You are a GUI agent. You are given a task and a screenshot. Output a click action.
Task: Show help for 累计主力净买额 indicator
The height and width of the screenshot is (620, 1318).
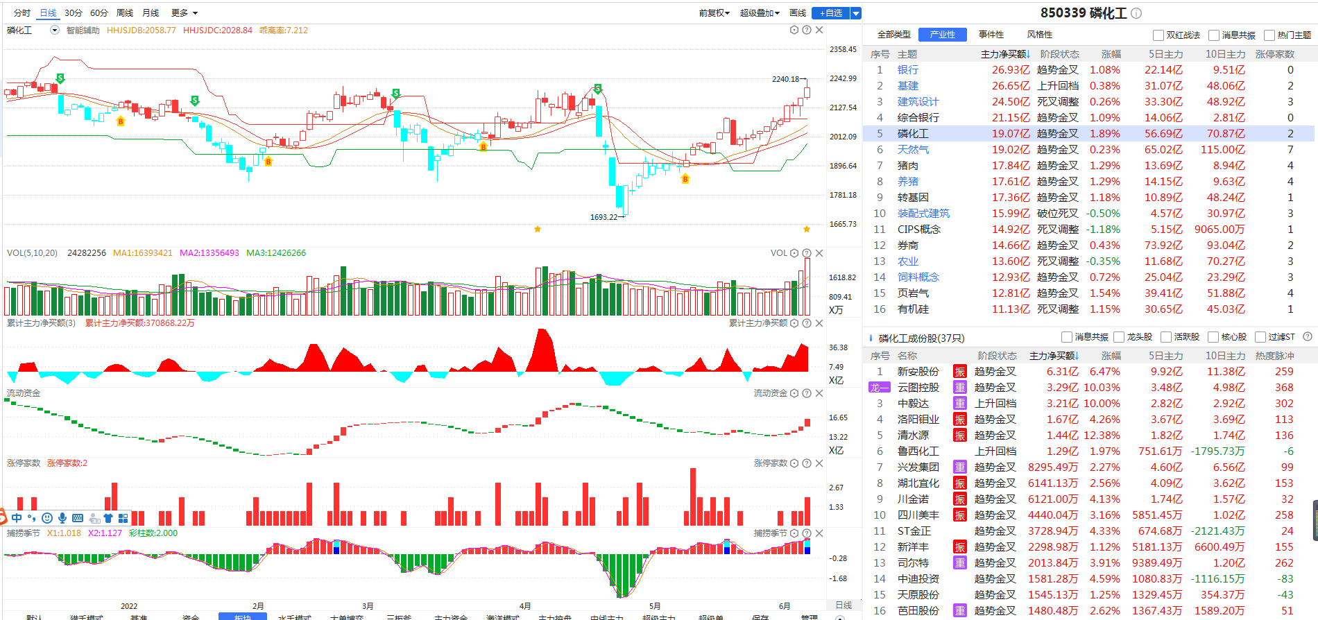(x=807, y=323)
